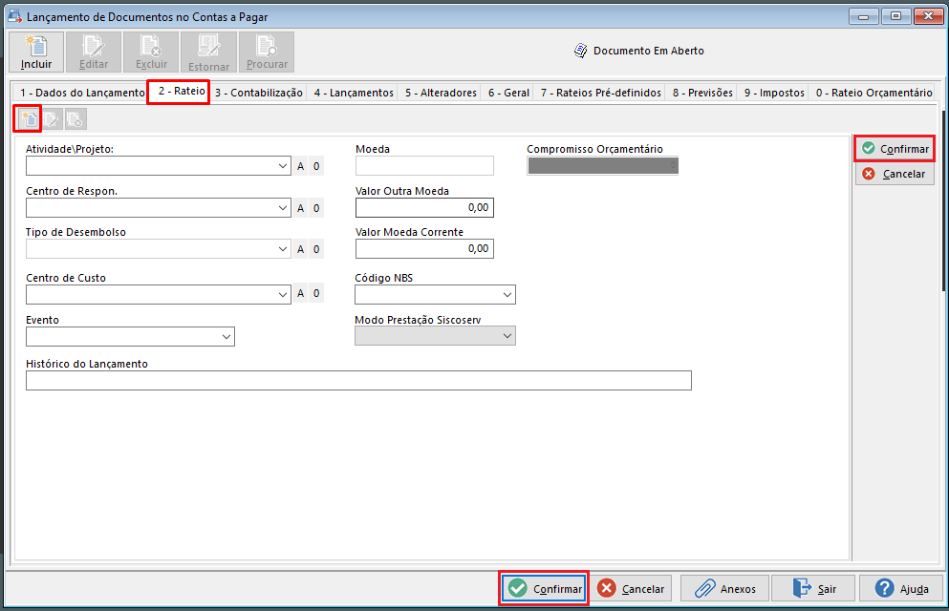Open the 6 - Geral tab
Image resolution: width=949 pixels, height=611 pixels.
pyautogui.click(x=508, y=93)
